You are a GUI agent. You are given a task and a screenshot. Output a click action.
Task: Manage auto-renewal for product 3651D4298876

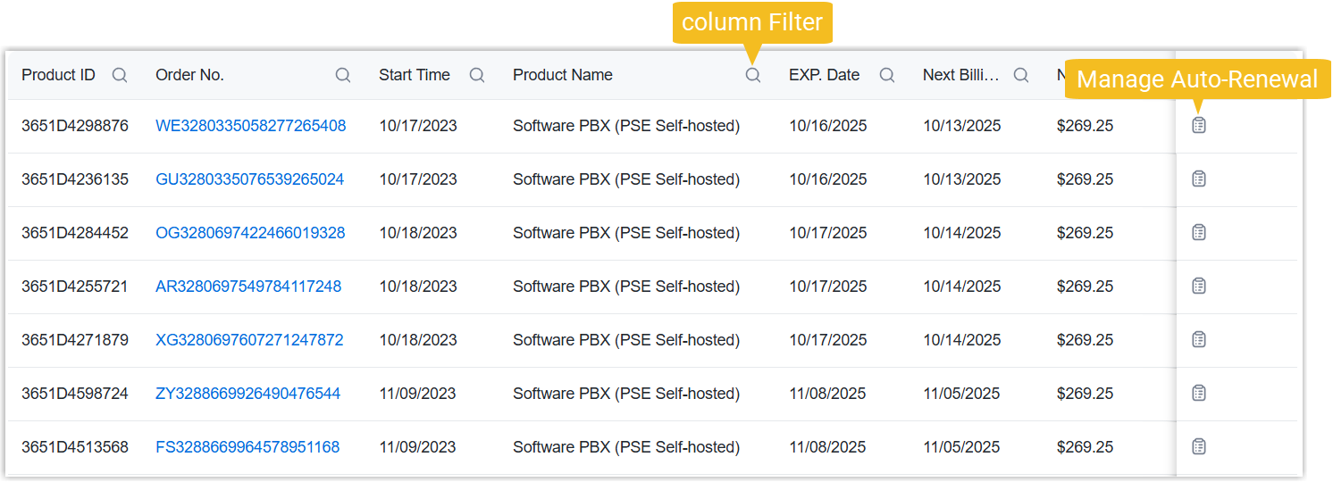1199,126
